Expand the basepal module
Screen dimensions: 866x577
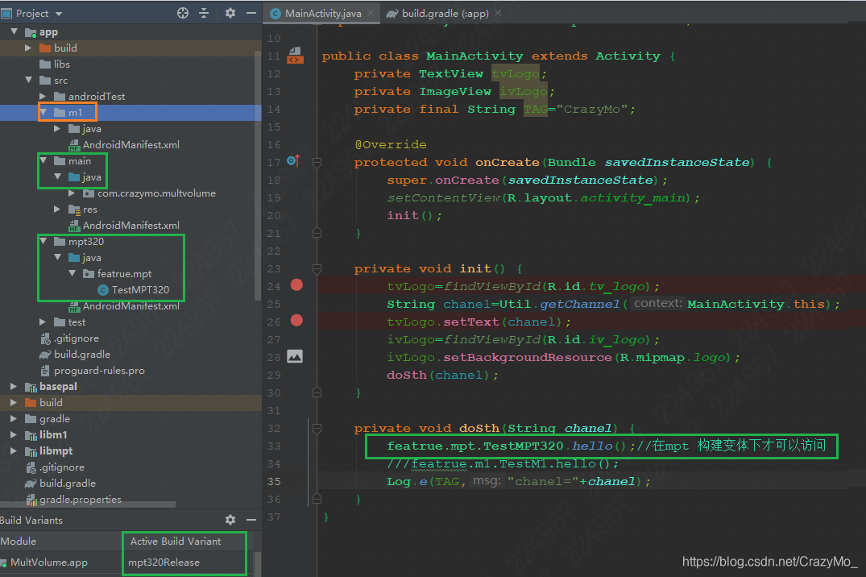point(15,386)
